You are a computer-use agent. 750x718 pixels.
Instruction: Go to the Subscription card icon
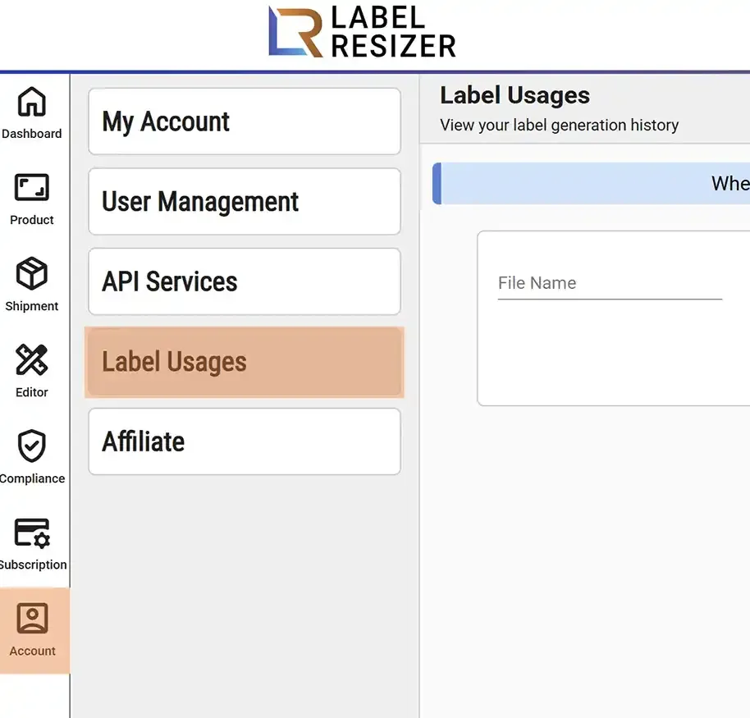click(31, 533)
